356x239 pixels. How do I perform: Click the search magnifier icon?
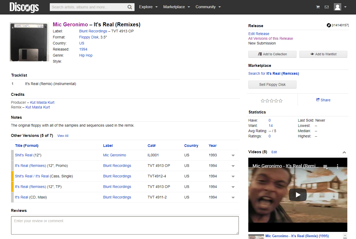[x=130, y=7]
